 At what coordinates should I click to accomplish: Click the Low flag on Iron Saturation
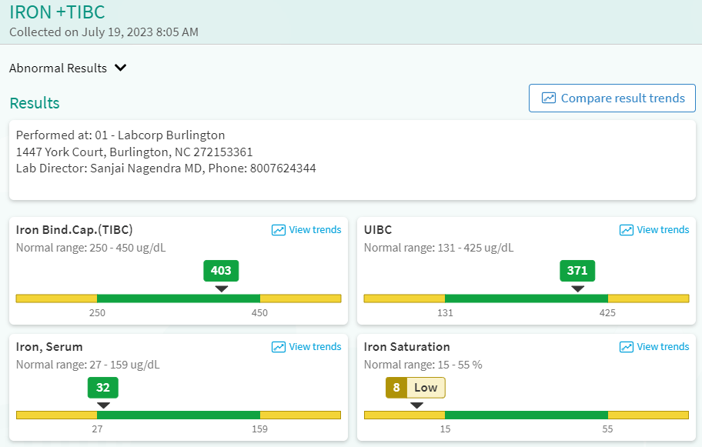(x=426, y=388)
